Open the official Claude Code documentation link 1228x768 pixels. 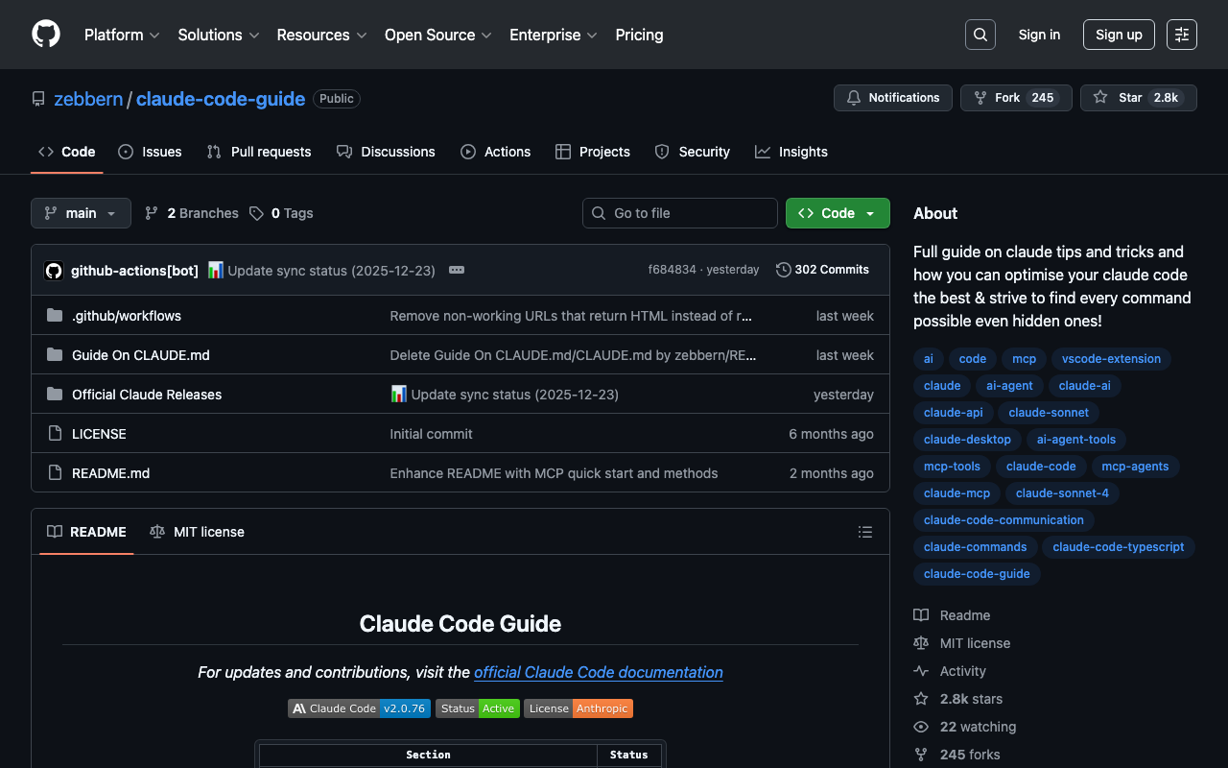pos(598,672)
